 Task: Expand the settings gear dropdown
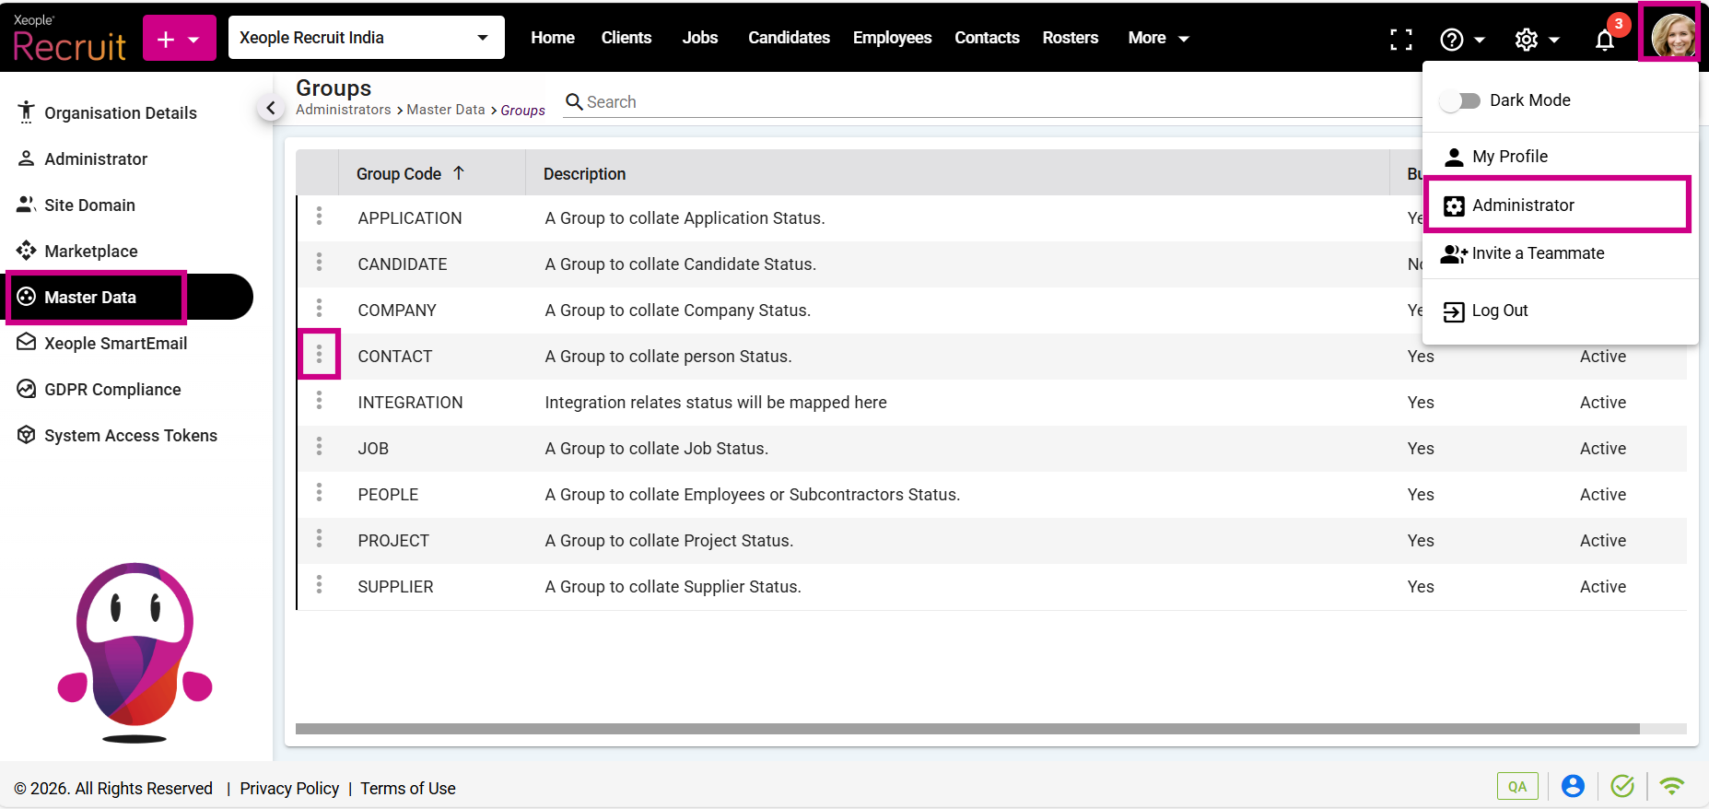coord(1536,39)
